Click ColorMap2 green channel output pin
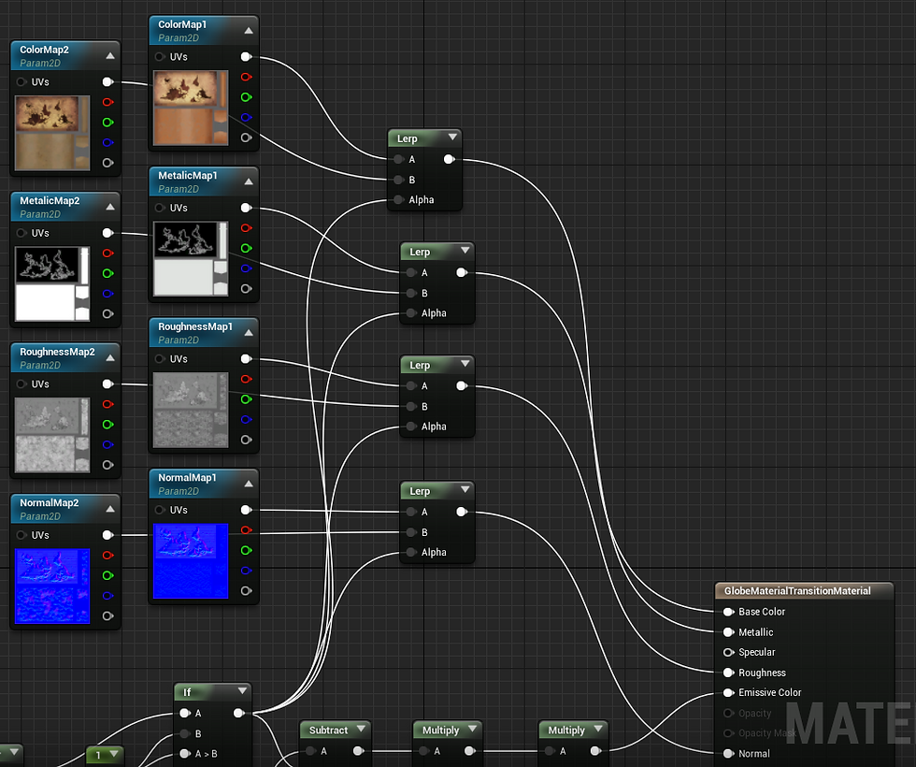Screen dimensions: 916x767 point(108,123)
